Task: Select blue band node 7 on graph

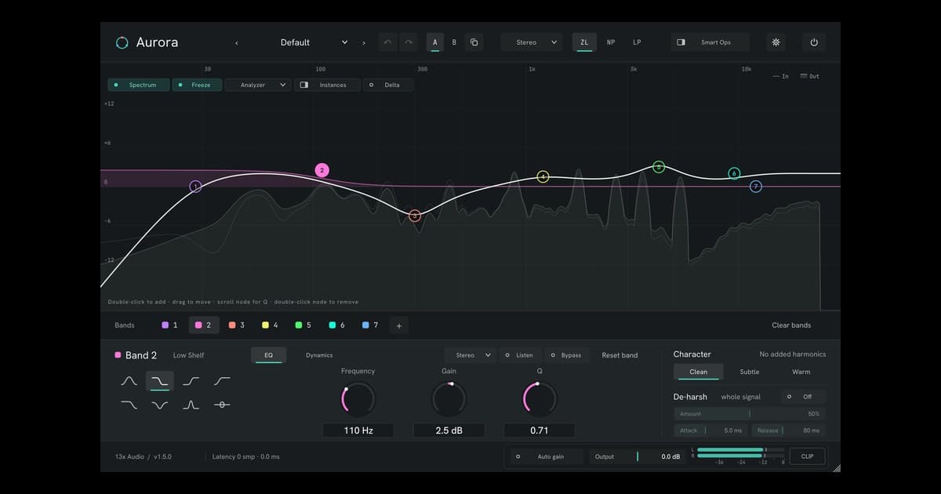Action: (x=756, y=187)
